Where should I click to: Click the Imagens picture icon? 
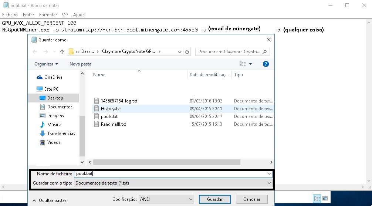43,116
